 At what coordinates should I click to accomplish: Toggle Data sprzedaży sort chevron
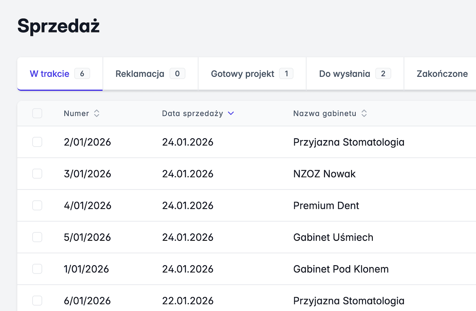(x=231, y=114)
